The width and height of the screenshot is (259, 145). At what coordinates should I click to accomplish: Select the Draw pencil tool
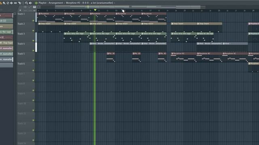click(x=1, y=3)
